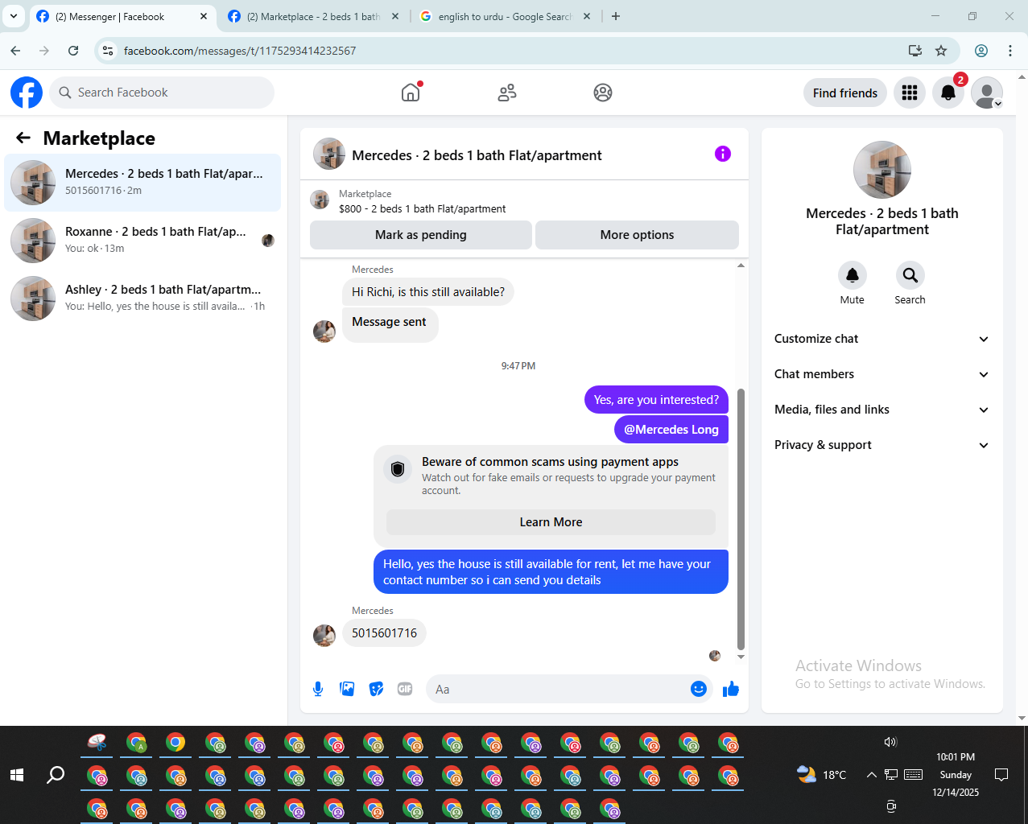Viewport: 1028px width, 824px height.
Task: Click the @Mercedes Long mention
Action: (671, 430)
